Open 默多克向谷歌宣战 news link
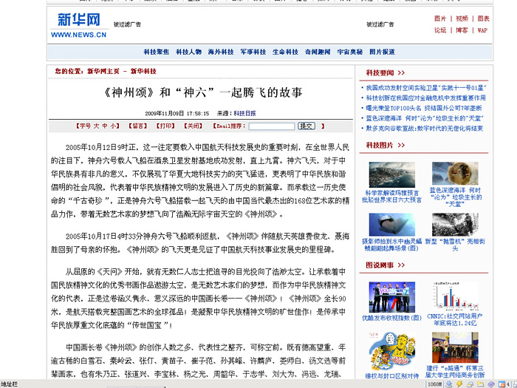Viewport: 517px width, 388px height. [x=425, y=129]
